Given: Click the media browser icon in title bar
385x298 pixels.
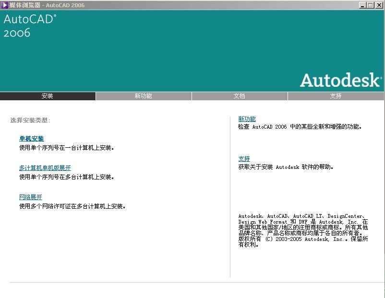Looking at the screenshot, I should (5, 5).
